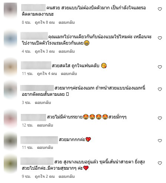Reply to the 3 ชม. comment
The width and height of the screenshot is (166, 183).
click(43, 102)
